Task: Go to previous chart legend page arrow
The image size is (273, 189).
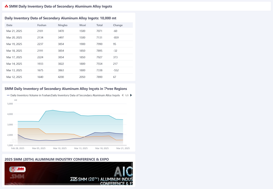Action: point(122,95)
